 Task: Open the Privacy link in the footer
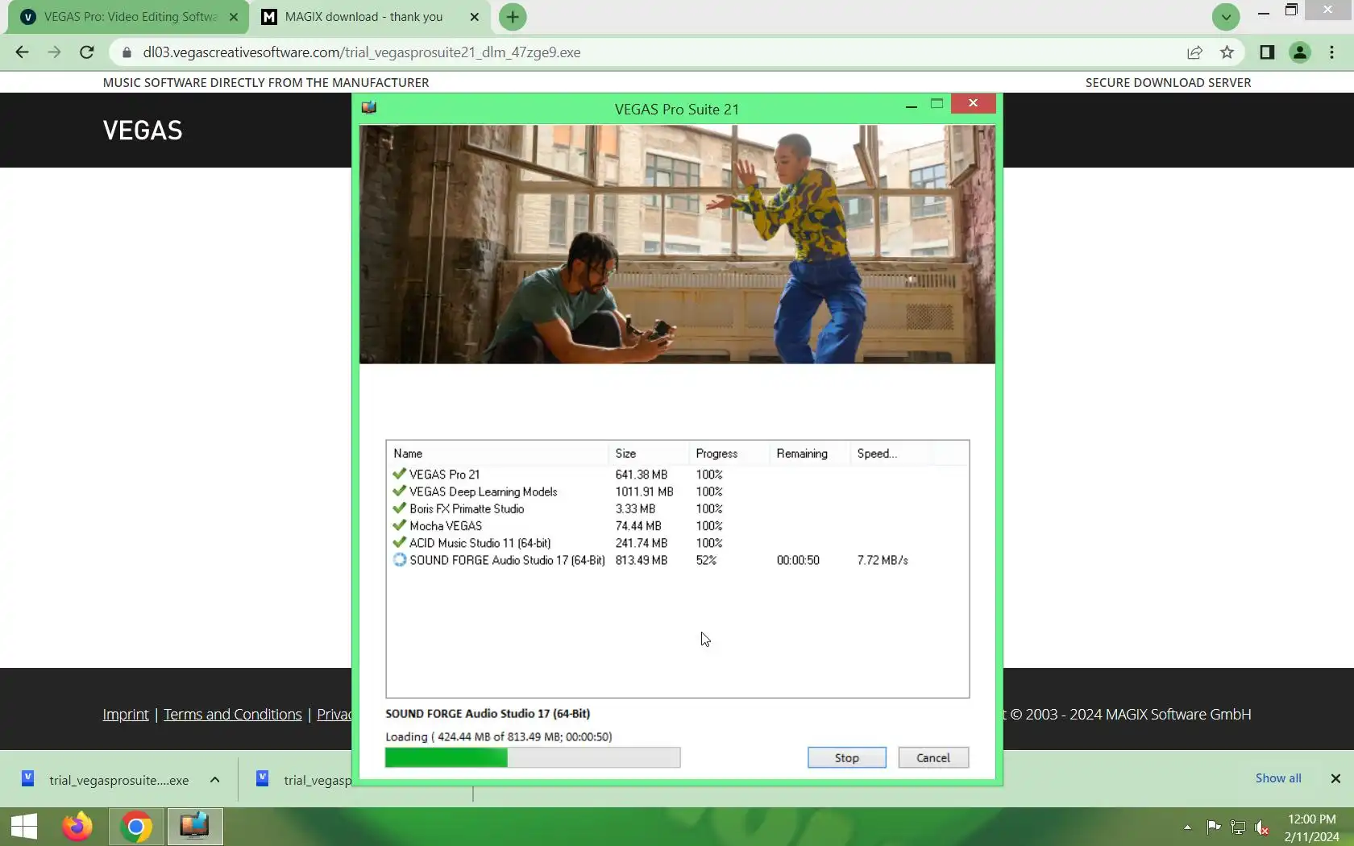pos(334,715)
